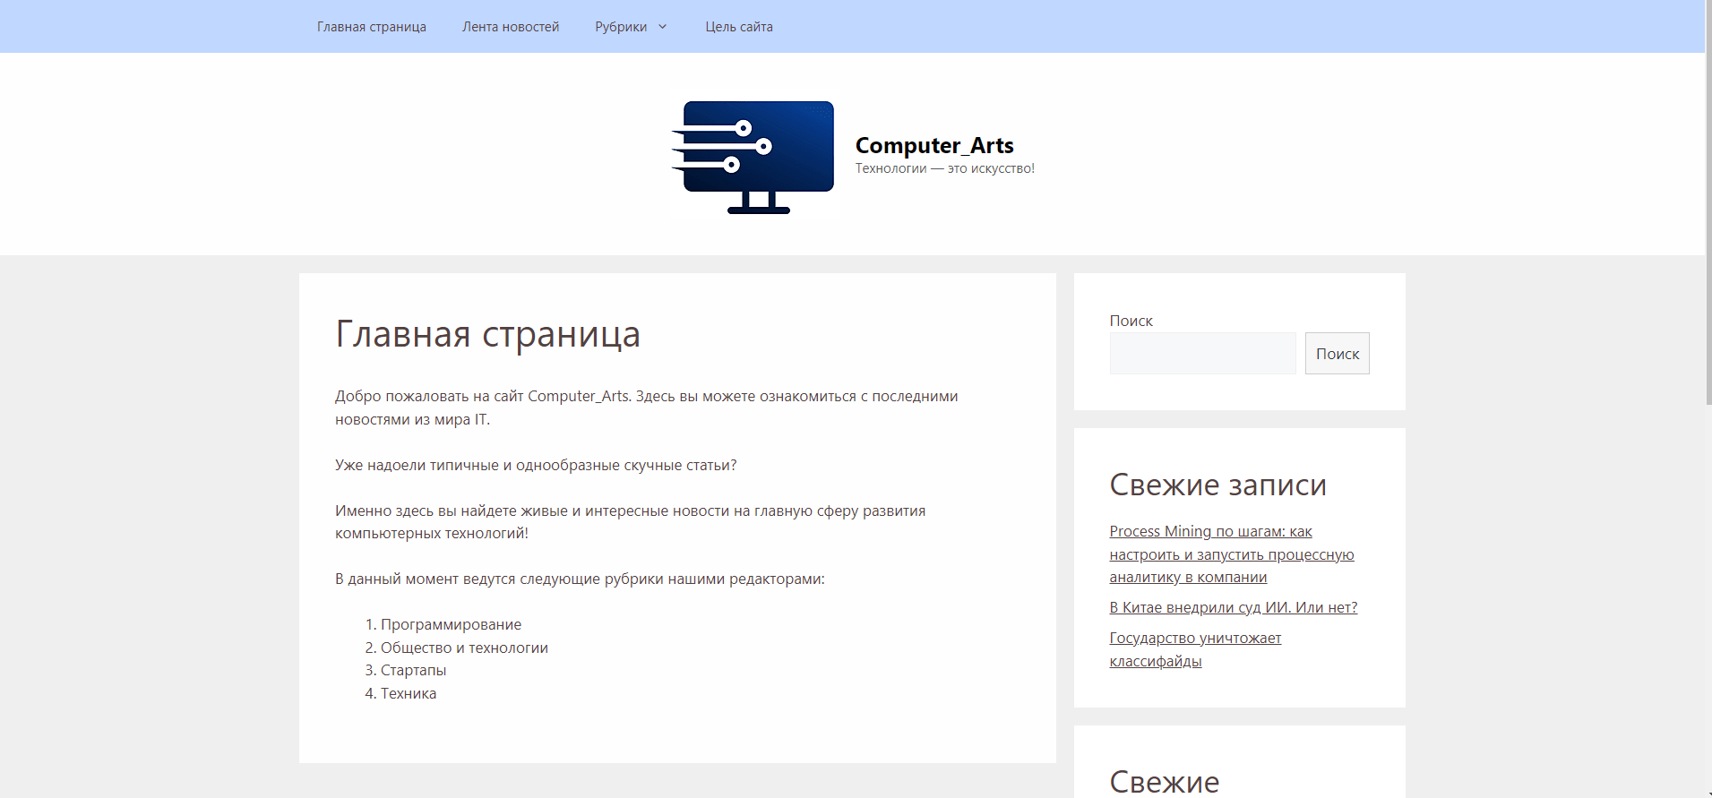Viewport: 1712px width, 798px height.
Task: Click the Свежие записи heading
Action: 1217,485
